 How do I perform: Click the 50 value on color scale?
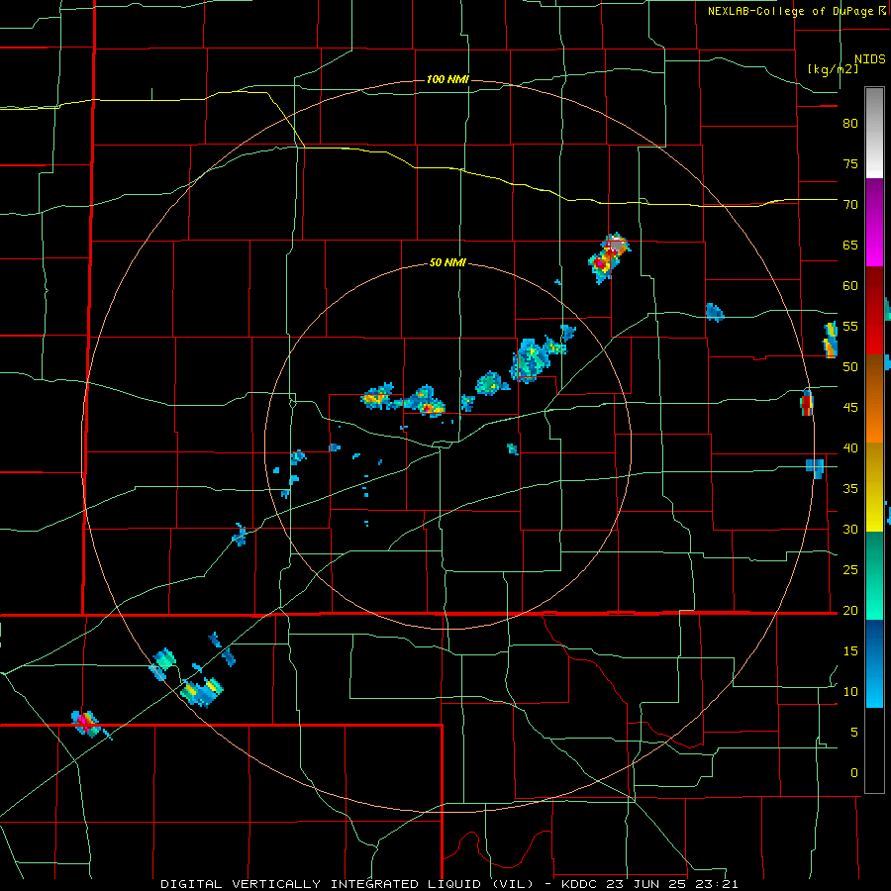[850, 366]
